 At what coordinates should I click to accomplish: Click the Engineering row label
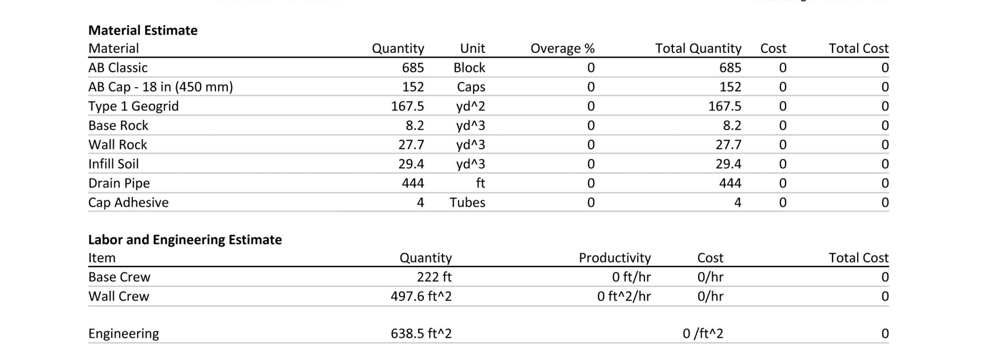[124, 333]
